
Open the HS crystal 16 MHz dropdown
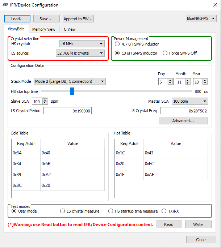[x=82, y=44]
